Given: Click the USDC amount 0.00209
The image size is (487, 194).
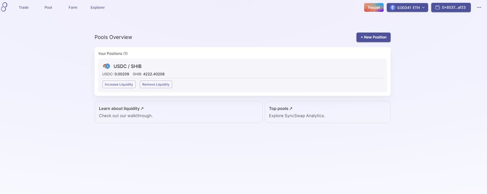Looking at the screenshot, I should [122, 74].
